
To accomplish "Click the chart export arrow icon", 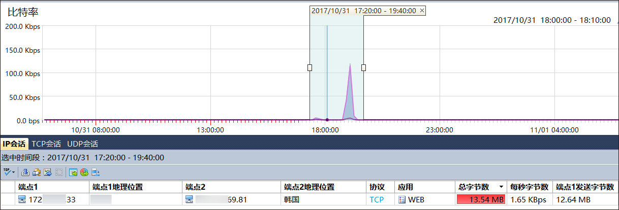I will (48, 172).
